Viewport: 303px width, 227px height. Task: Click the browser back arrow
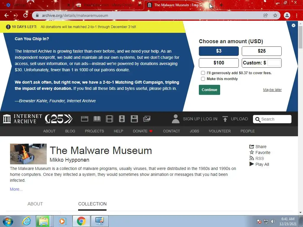(x=7, y=15)
